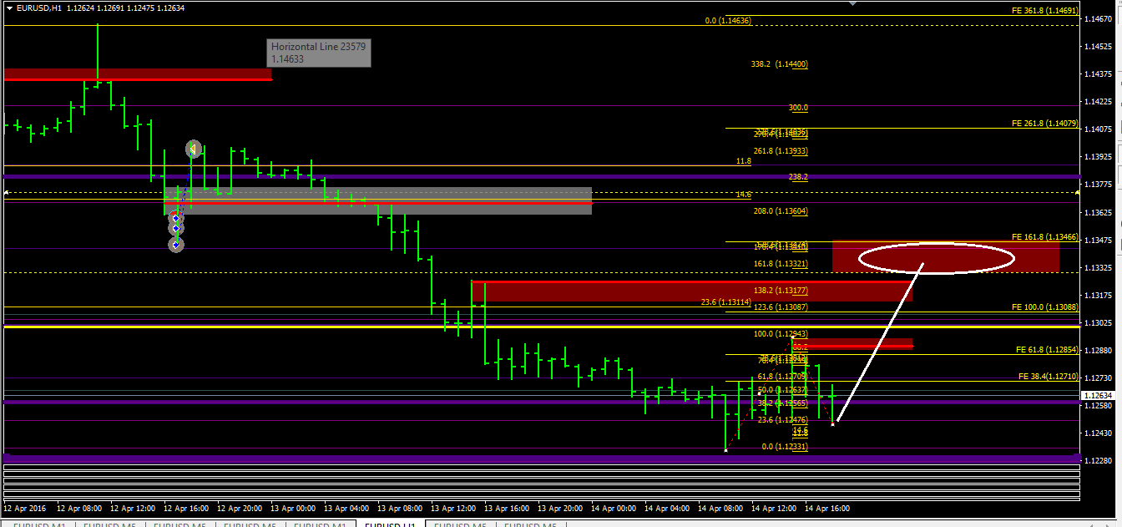Click the 61.8 (1.12709) level label
This screenshot has height=527, width=1122.
[782, 377]
